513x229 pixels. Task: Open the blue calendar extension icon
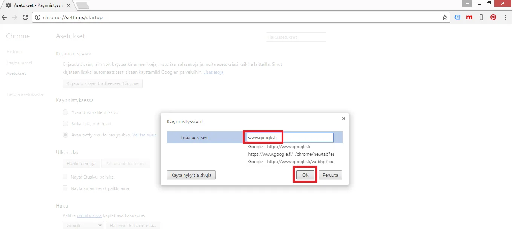click(457, 17)
